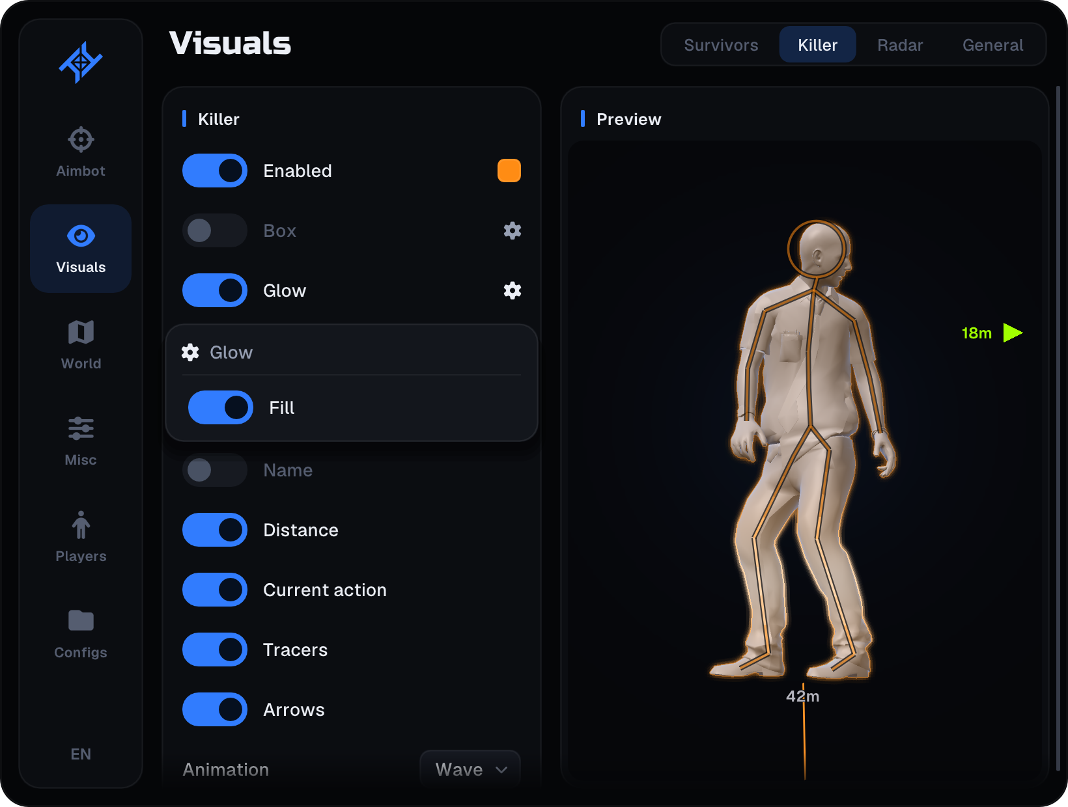Switch to the Survivors tab

tap(721, 45)
